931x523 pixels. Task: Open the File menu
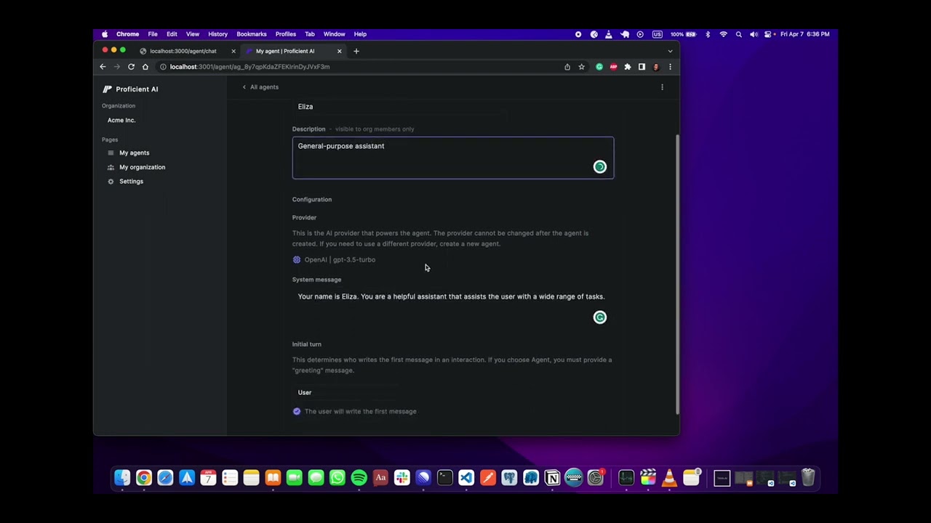point(153,34)
